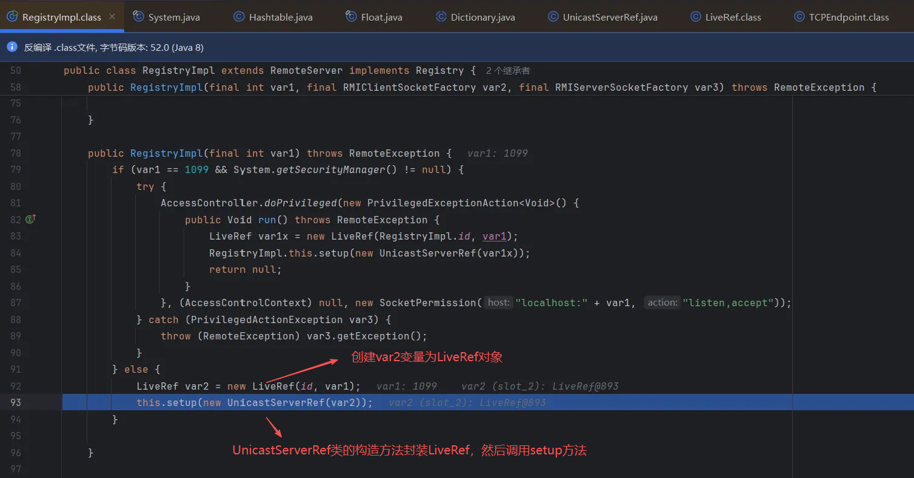Click the info icon in the decompiled banner

tap(12, 47)
